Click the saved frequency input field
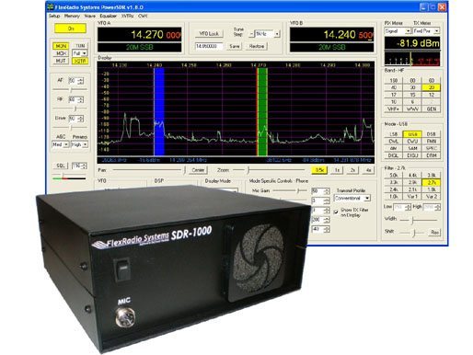Viewport: 473px width, 355px height. 209,46
